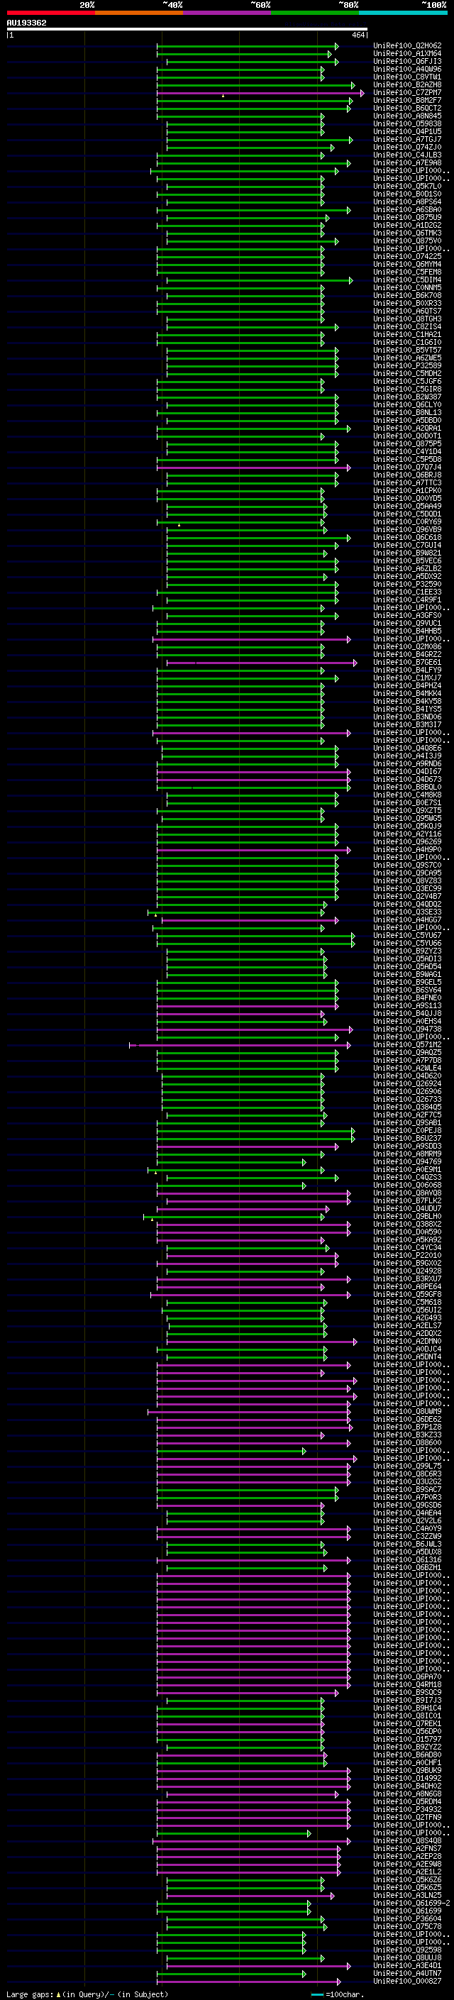Open hit UniRef100_Q6FJI3
Viewport: 454px width, 2000px height.
(x=406, y=61)
